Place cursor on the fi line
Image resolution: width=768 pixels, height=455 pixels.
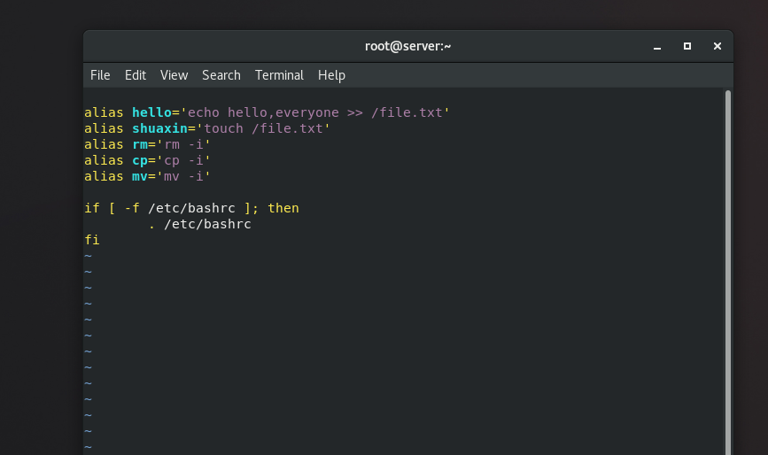click(92, 240)
